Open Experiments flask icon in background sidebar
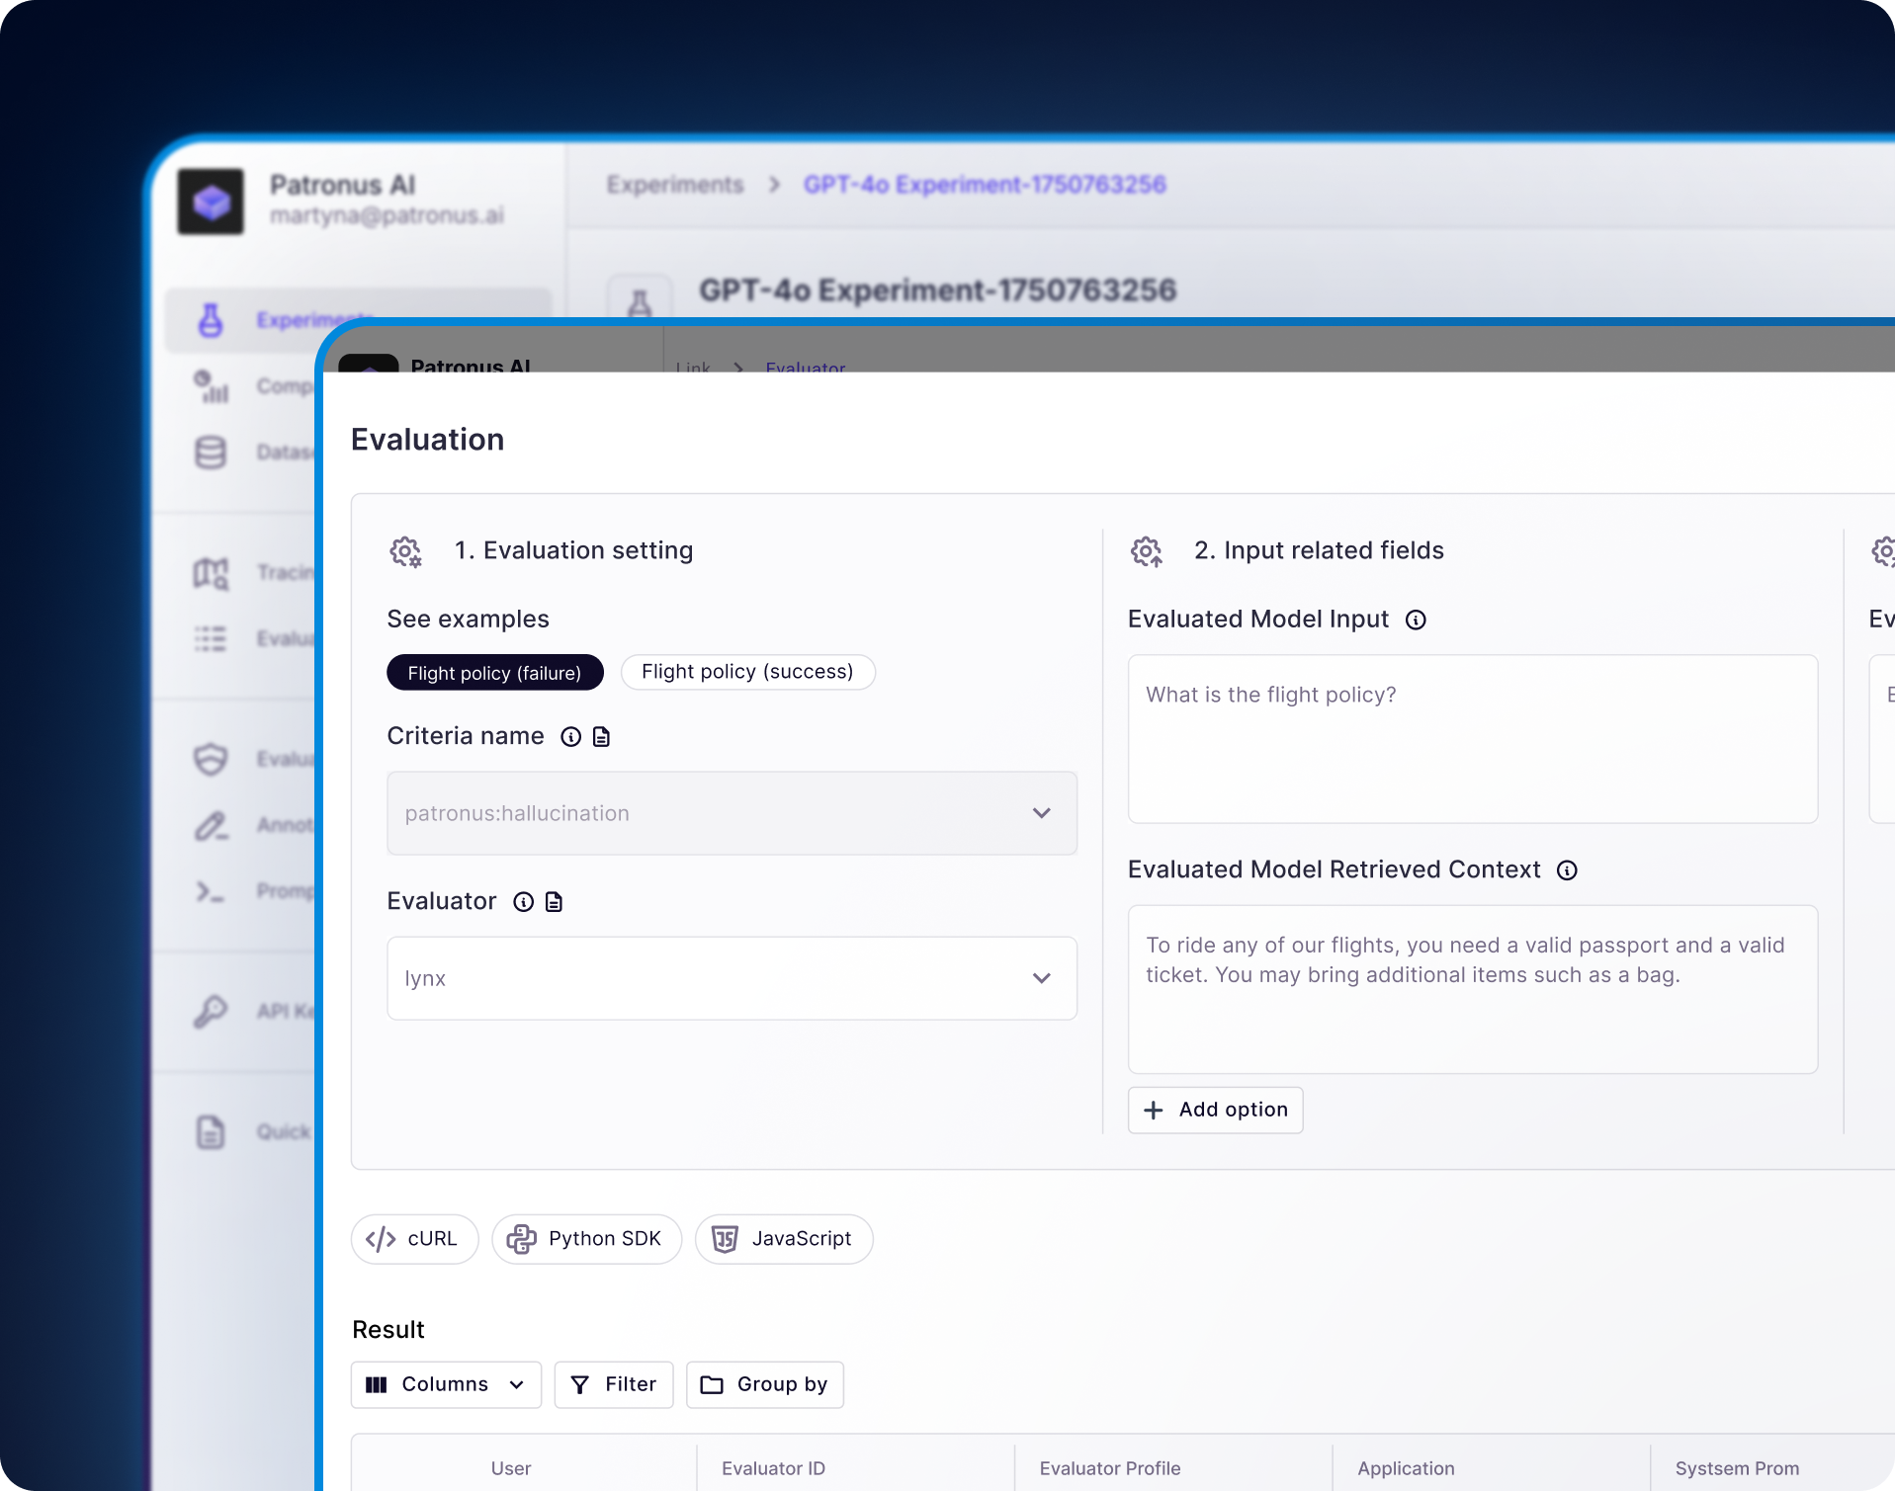The width and height of the screenshot is (1895, 1491). (211, 320)
